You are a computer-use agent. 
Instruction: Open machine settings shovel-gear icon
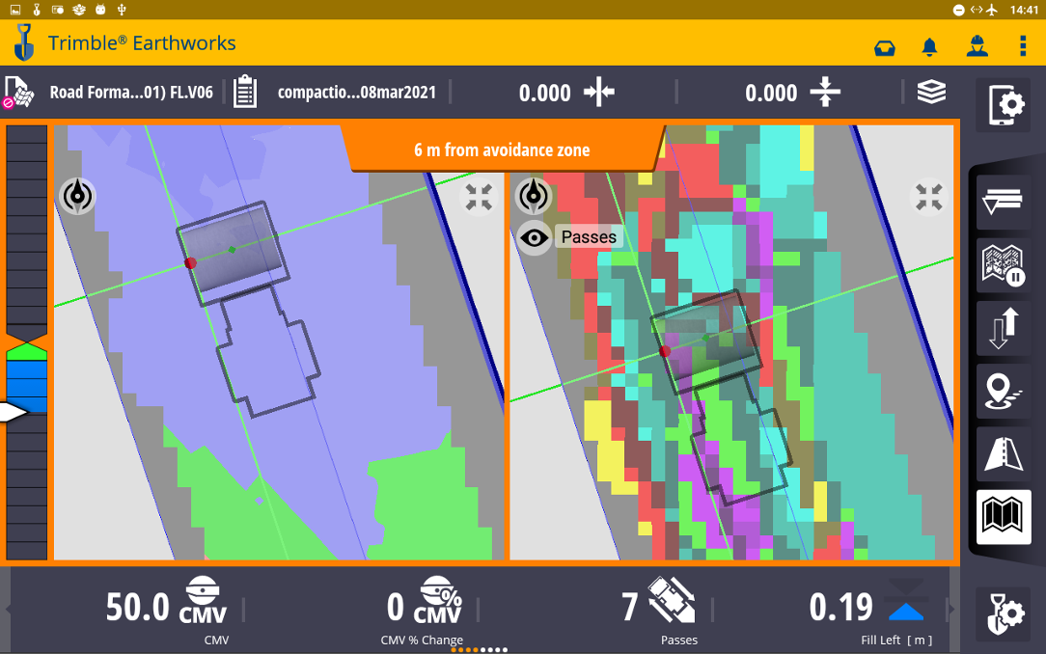(x=1004, y=613)
